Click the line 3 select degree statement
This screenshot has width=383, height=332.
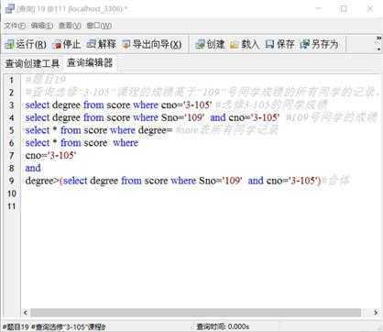(x=118, y=105)
